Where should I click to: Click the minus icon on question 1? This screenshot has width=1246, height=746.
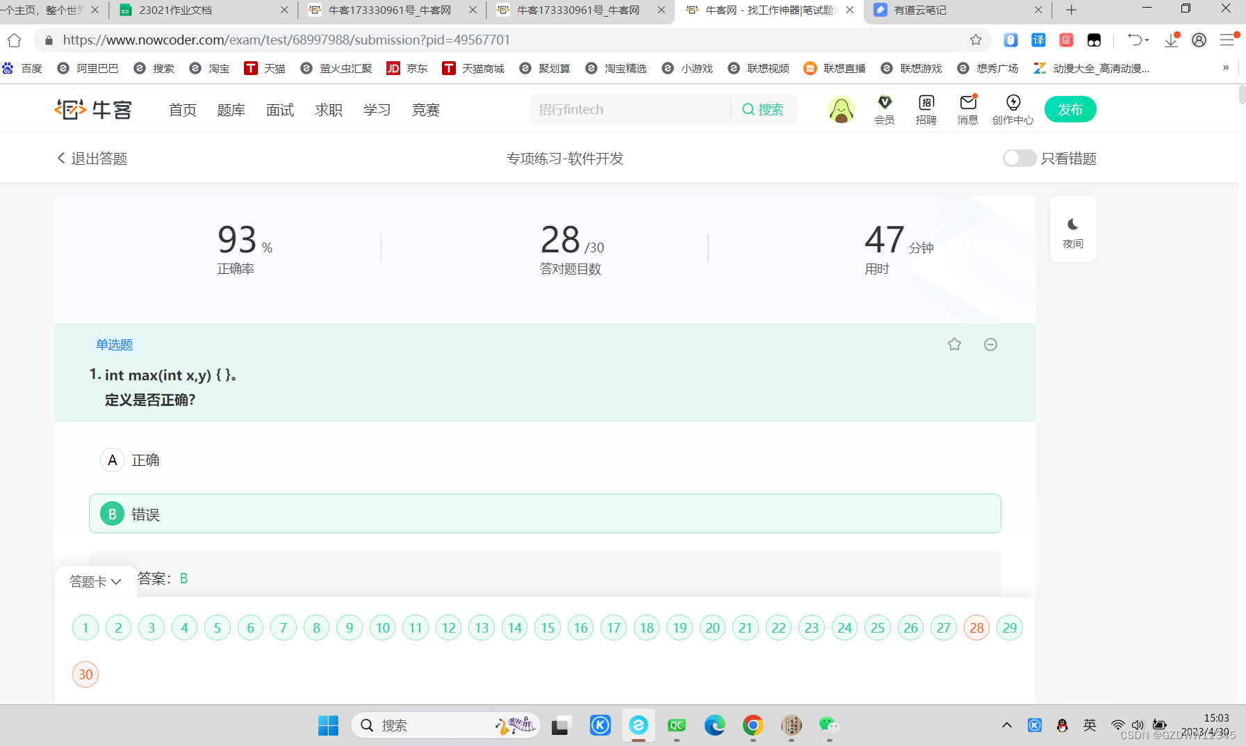tap(990, 343)
